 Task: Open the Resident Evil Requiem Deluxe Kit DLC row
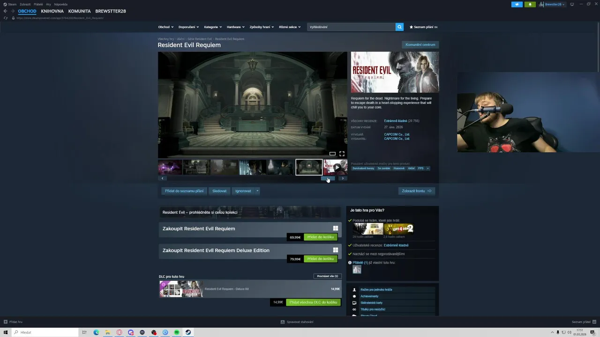[x=250, y=289]
